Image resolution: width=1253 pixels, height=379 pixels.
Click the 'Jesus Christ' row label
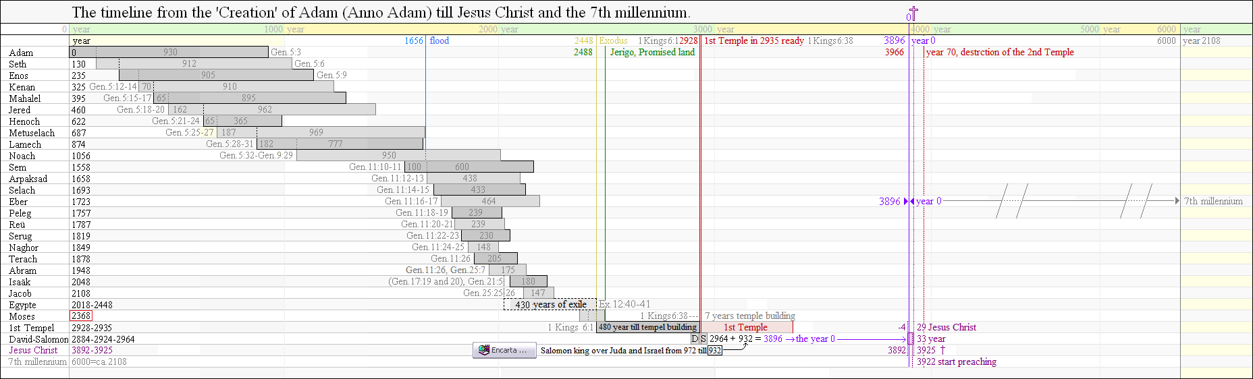click(33, 350)
